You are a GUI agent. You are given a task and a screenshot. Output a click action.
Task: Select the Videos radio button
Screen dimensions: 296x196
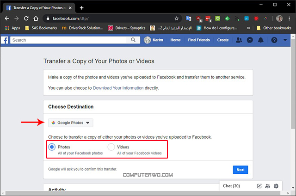111,147
